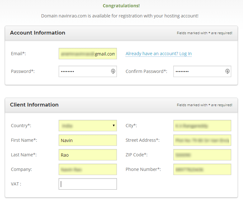Click the key icon in the Confirm Password field

click(x=227, y=71)
